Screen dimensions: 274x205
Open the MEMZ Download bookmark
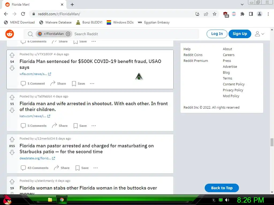pos(19,22)
